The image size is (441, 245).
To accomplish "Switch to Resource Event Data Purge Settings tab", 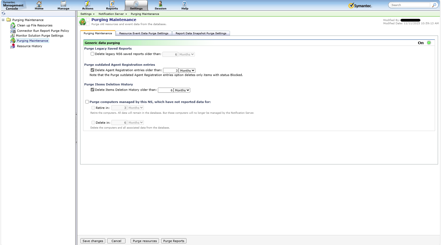I will [x=144, y=33].
